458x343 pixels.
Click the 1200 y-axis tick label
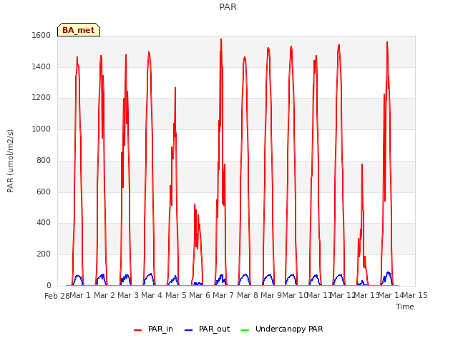coord(42,98)
